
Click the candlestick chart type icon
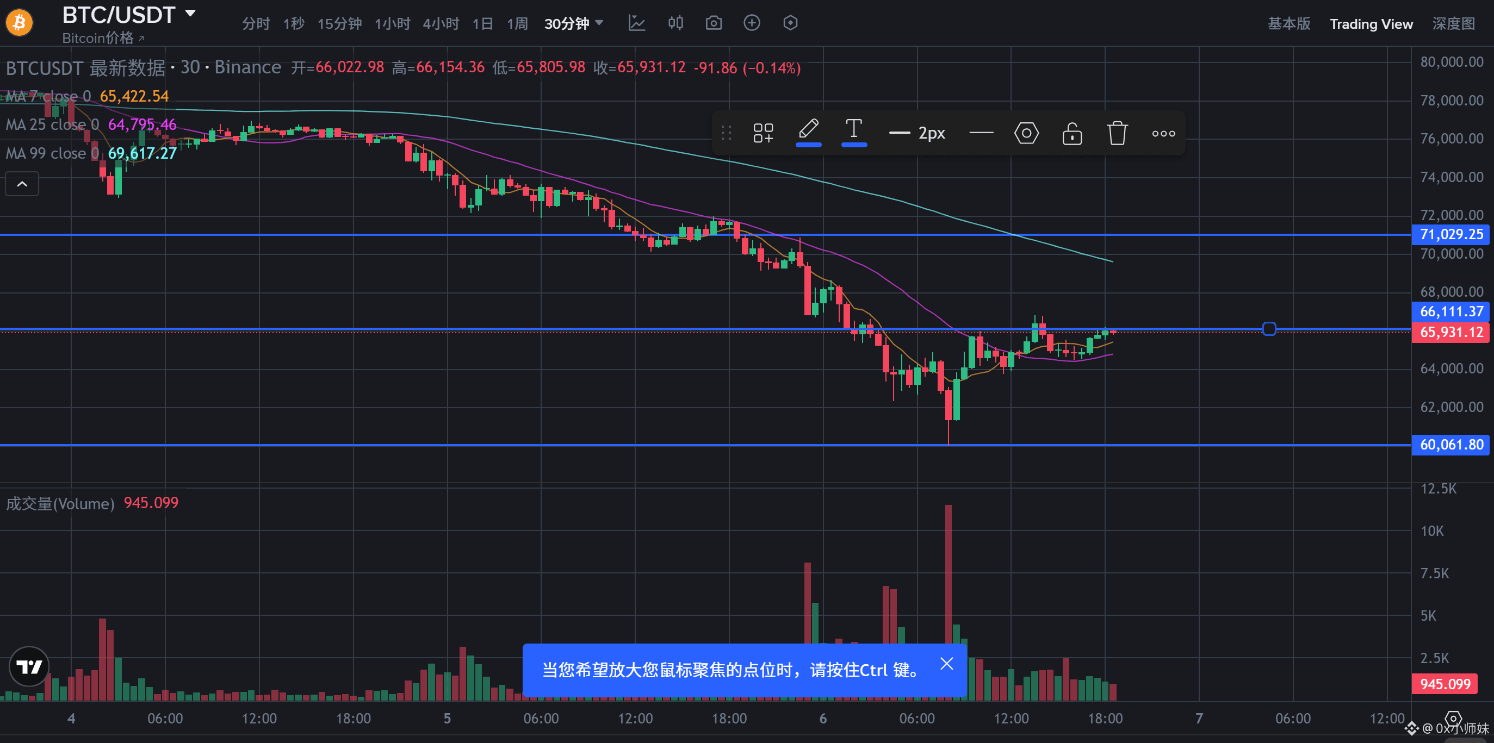[675, 23]
